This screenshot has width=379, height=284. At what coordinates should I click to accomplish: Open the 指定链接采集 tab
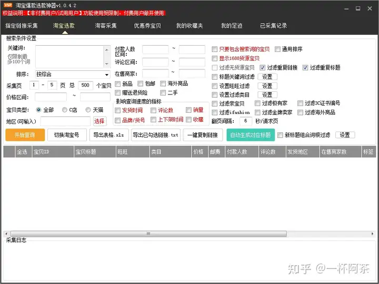click(x=22, y=26)
